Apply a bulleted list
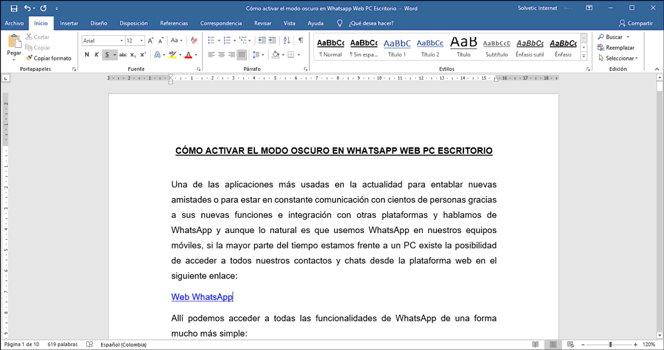The image size is (664, 350). [x=211, y=41]
